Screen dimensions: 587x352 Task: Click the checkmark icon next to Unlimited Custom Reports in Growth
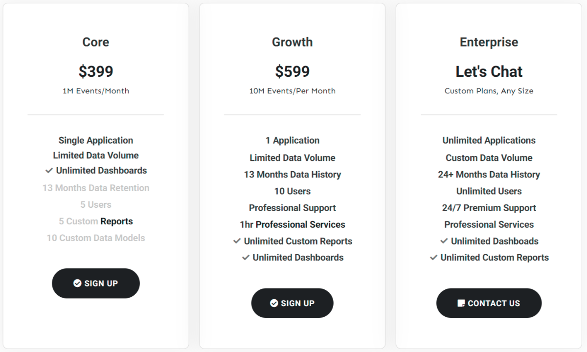tap(237, 241)
